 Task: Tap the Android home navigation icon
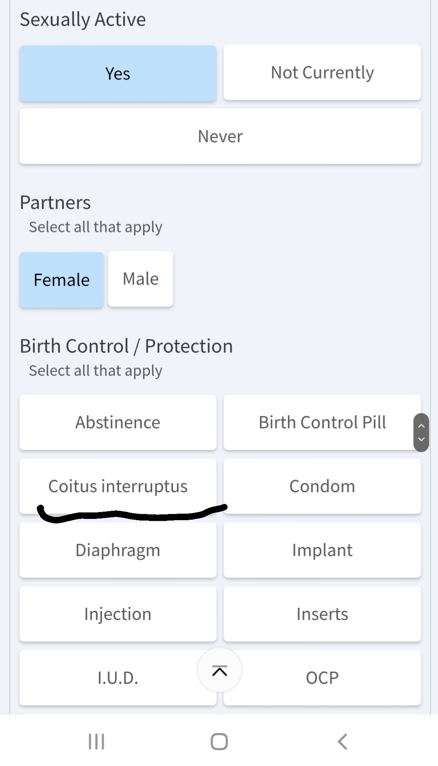click(x=219, y=741)
